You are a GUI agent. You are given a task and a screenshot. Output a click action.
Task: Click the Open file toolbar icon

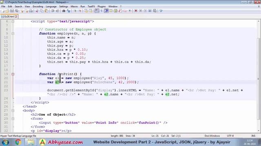pos(7,11)
